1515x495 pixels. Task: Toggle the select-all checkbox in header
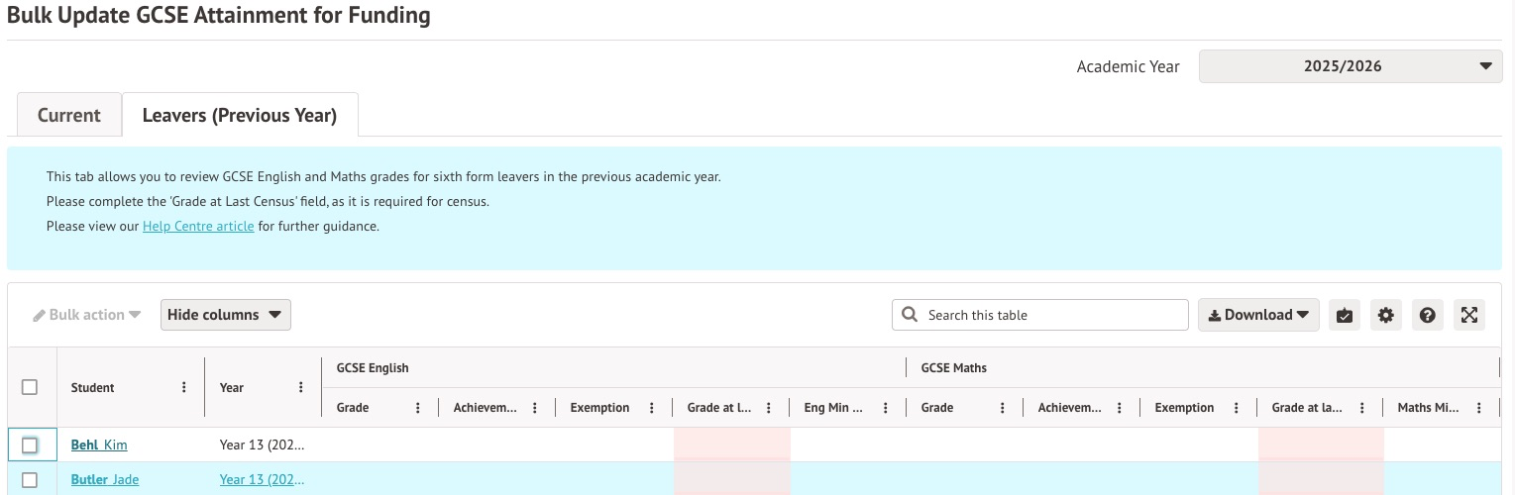30,387
